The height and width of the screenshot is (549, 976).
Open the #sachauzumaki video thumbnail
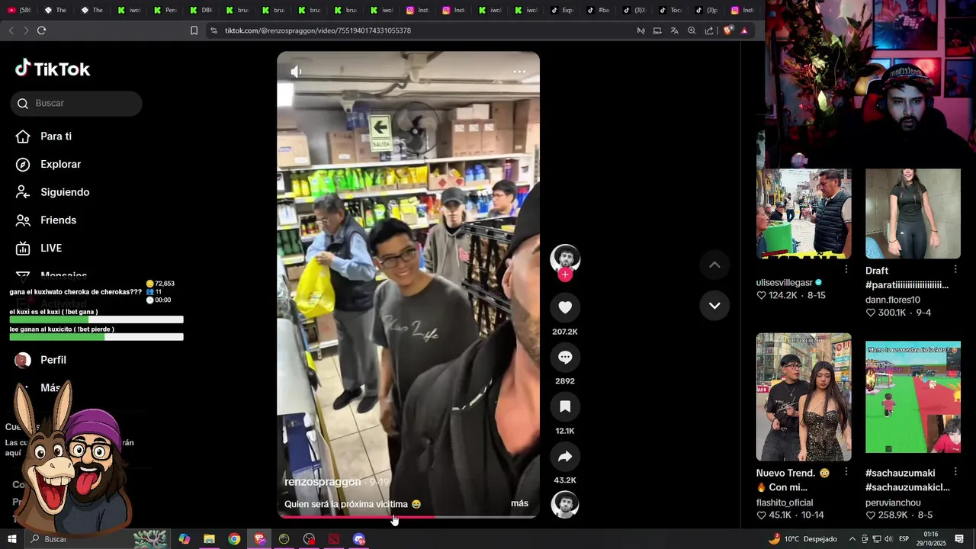pos(913,396)
